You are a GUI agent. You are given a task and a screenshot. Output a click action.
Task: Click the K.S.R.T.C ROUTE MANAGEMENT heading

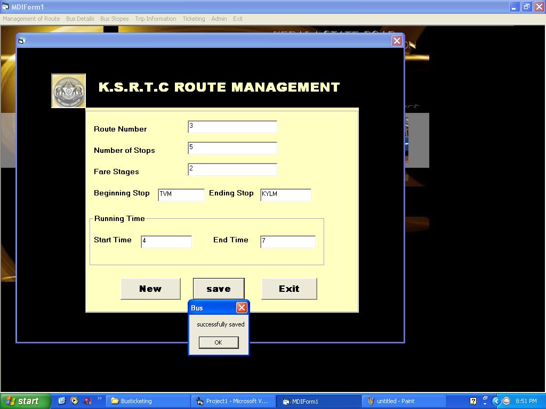pos(219,87)
